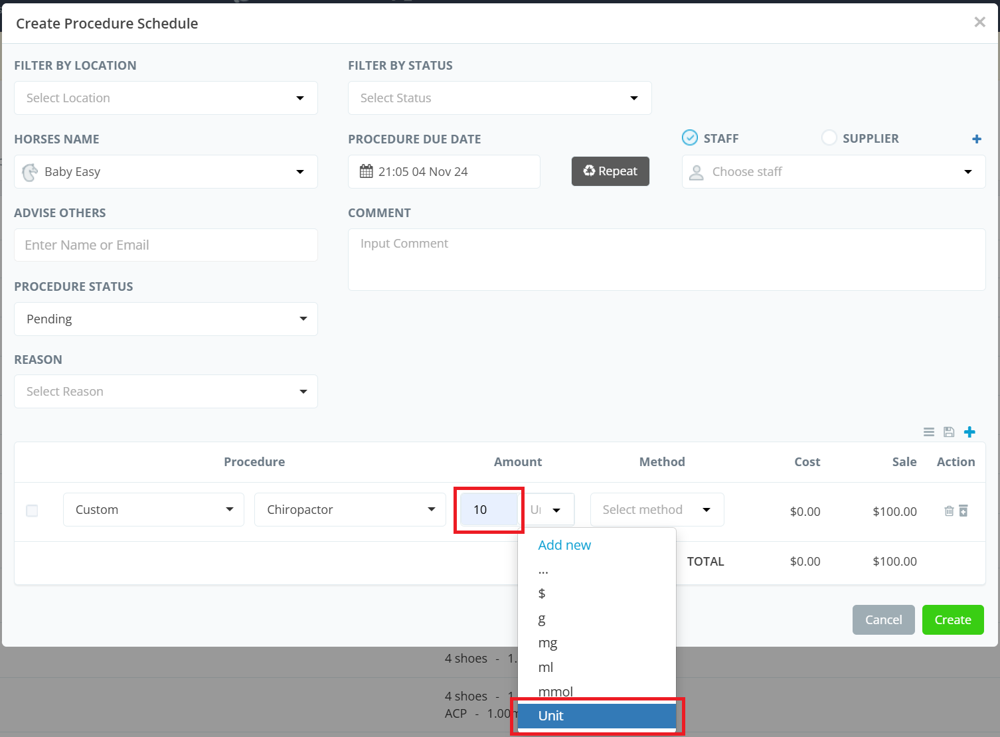Select the Supplier radio button
The width and height of the screenshot is (1000, 737).
829,137
